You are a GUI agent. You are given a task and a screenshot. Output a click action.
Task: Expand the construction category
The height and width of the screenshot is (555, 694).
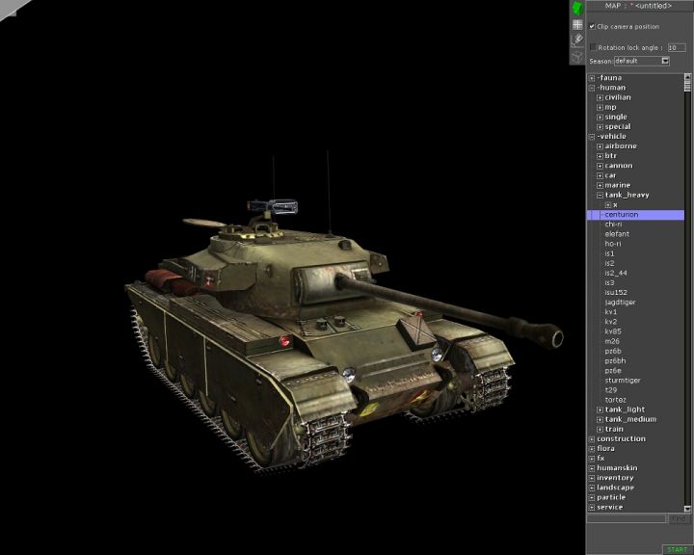coord(592,439)
